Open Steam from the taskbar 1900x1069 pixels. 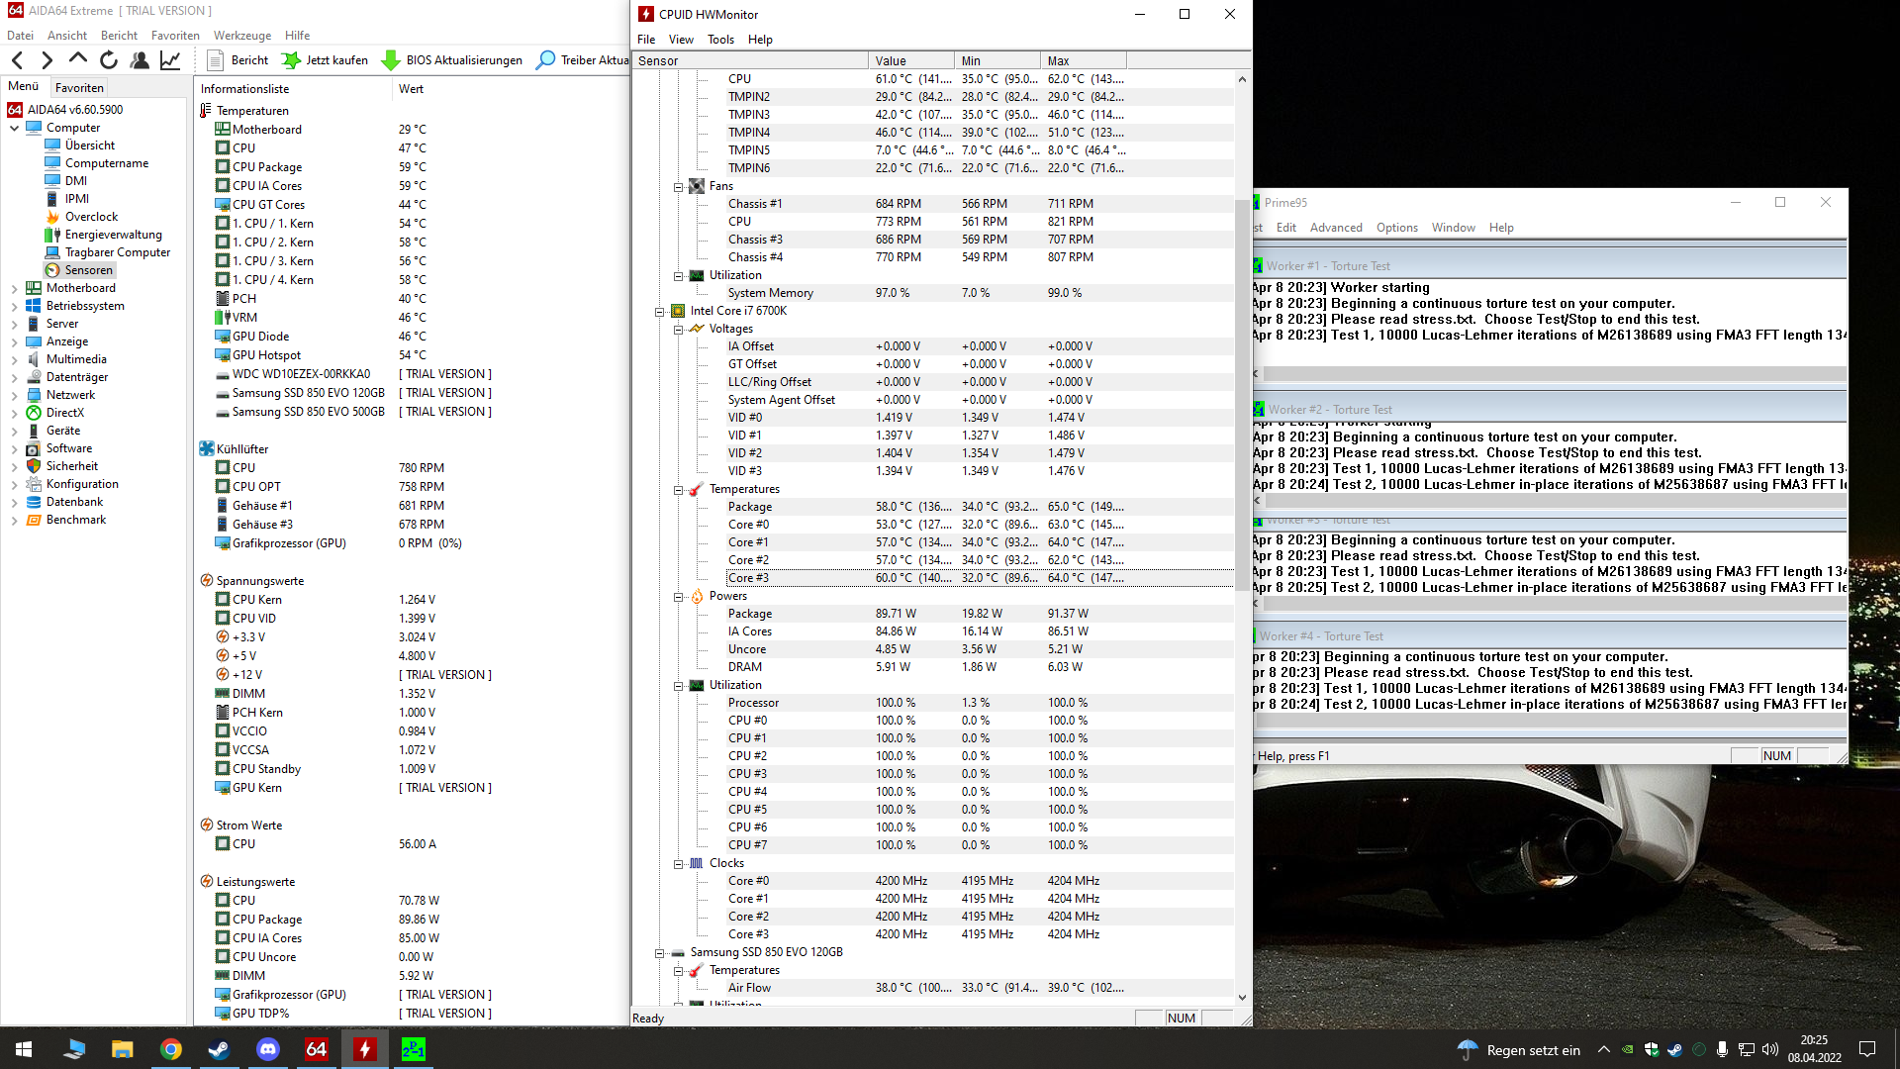pyautogui.click(x=219, y=1049)
